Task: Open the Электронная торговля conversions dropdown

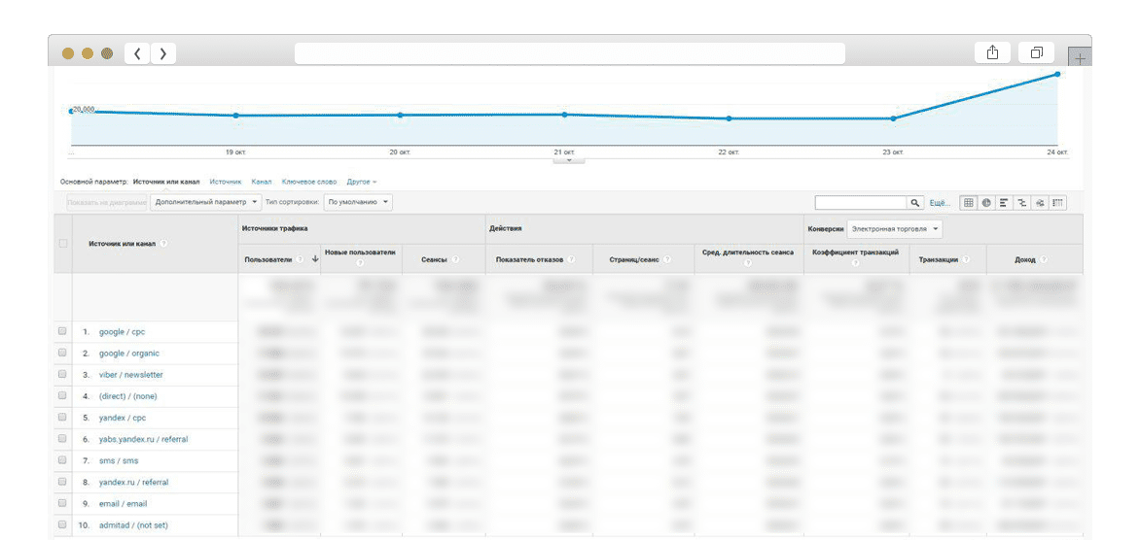Action: tap(894, 228)
